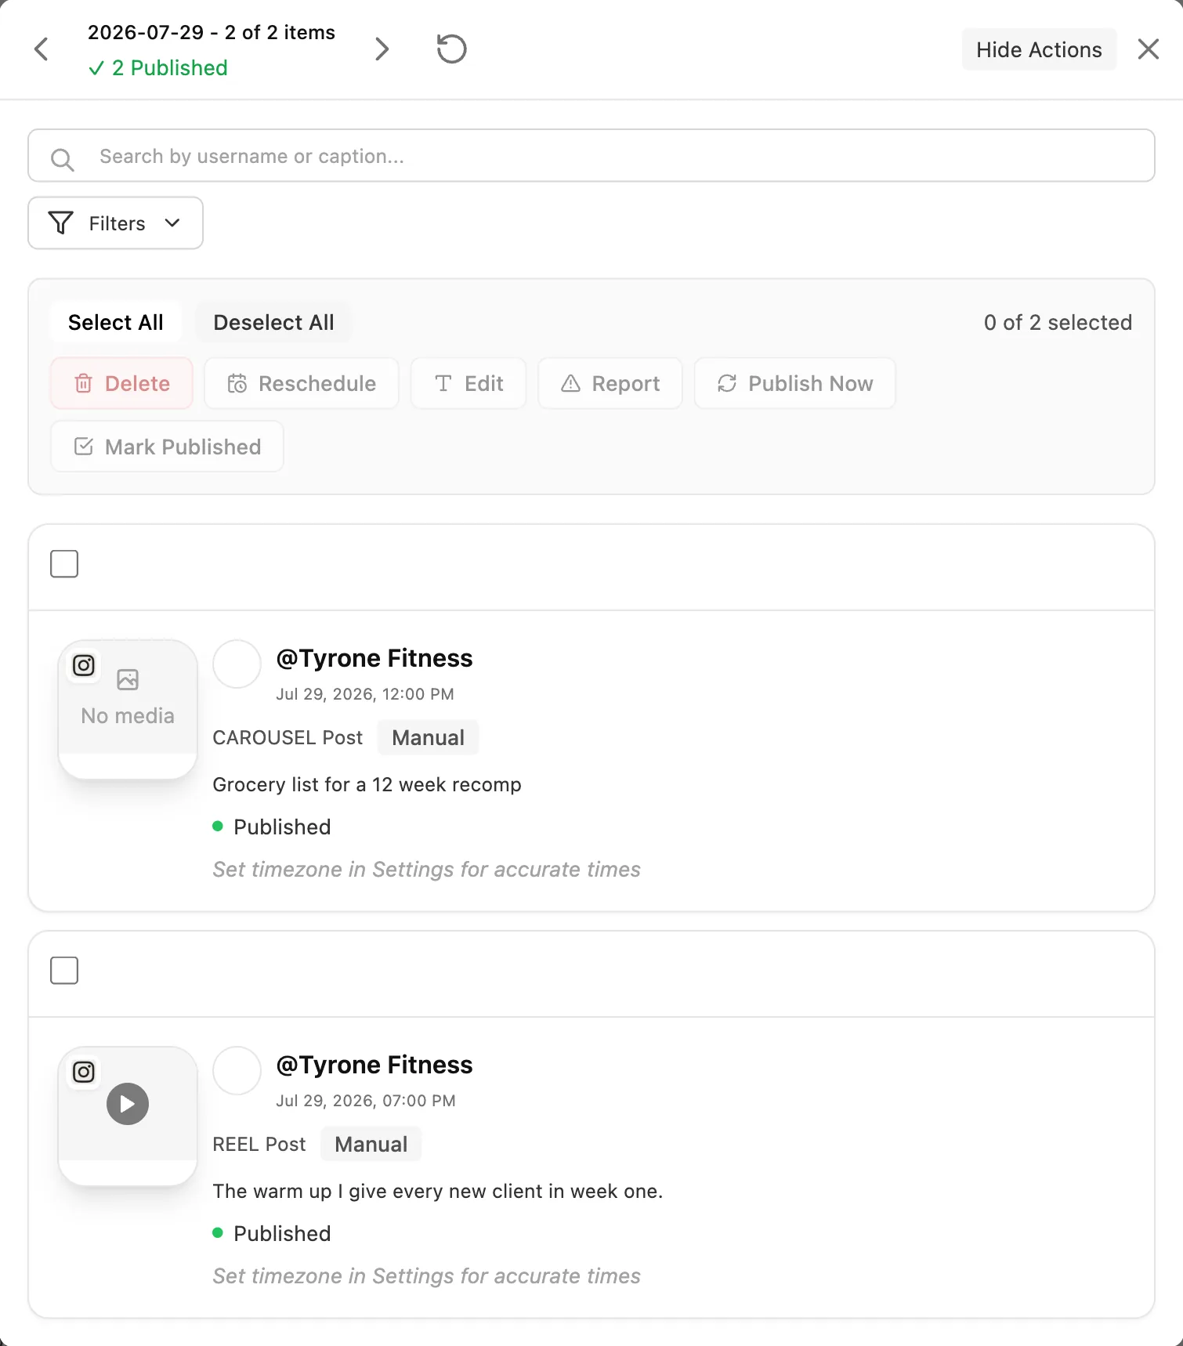
Task: Click Deselect All
Action: (273, 322)
